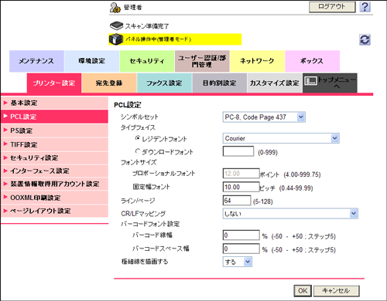Click the キャンセル button
The height and width of the screenshot is (301, 387).
coord(336,291)
